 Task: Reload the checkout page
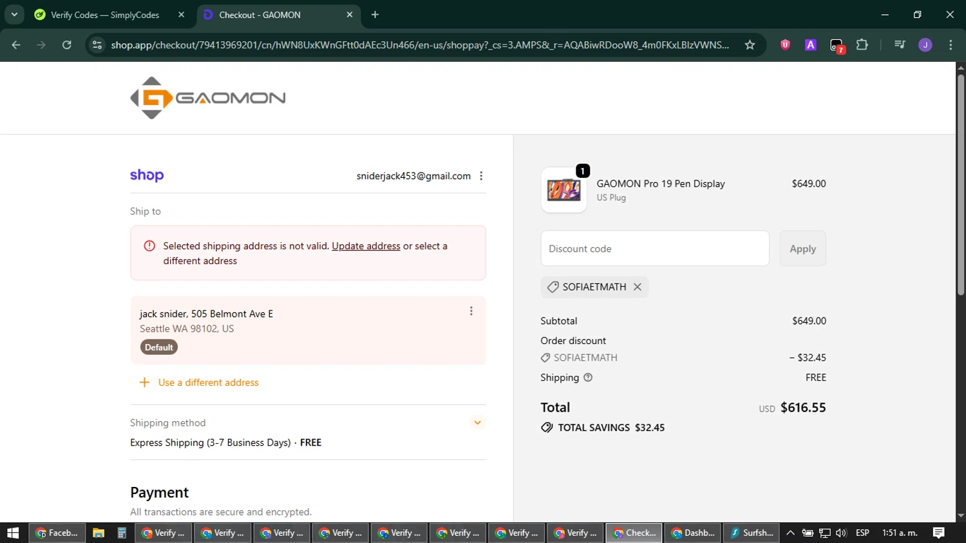(66, 44)
